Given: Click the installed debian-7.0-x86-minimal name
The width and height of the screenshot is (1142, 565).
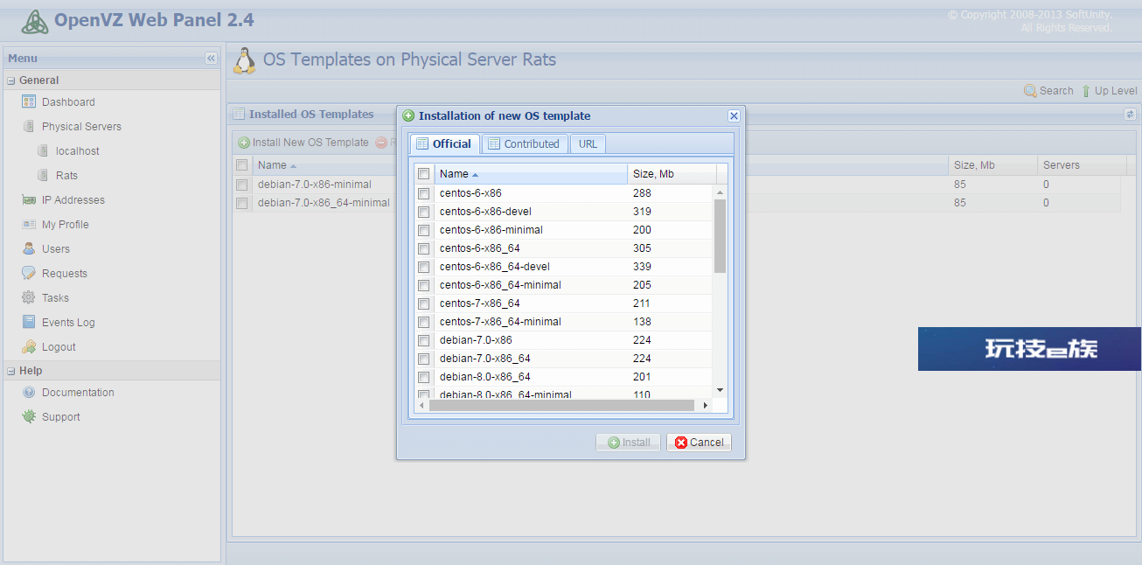Looking at the screenshot, I should click(315, 185).
